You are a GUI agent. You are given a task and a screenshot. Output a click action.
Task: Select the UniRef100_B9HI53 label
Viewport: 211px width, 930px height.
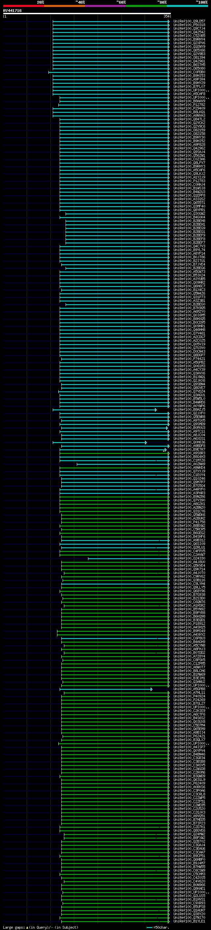click(x=189, y=76)
